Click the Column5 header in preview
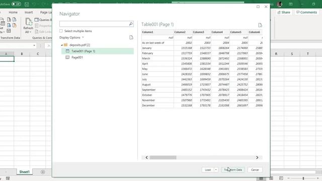The height and width of the screenshot is (181, 322). click(239, 32)
